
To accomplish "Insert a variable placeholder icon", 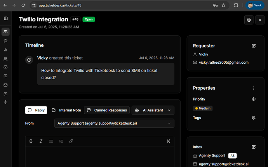I will (x=169, y=141).
